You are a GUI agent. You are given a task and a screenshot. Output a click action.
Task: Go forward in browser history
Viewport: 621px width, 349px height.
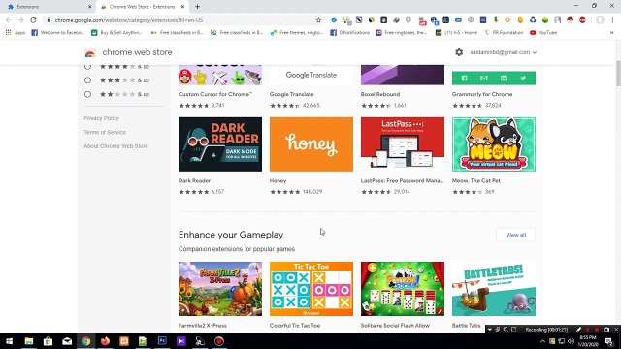click(21, 20)
